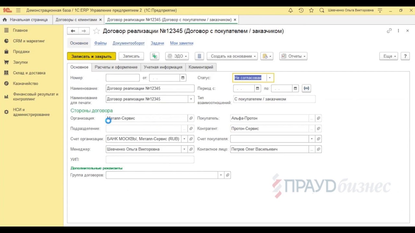
Task: Expand the Счет организации dropdown arrow
Action: click(x=184, y=139)
